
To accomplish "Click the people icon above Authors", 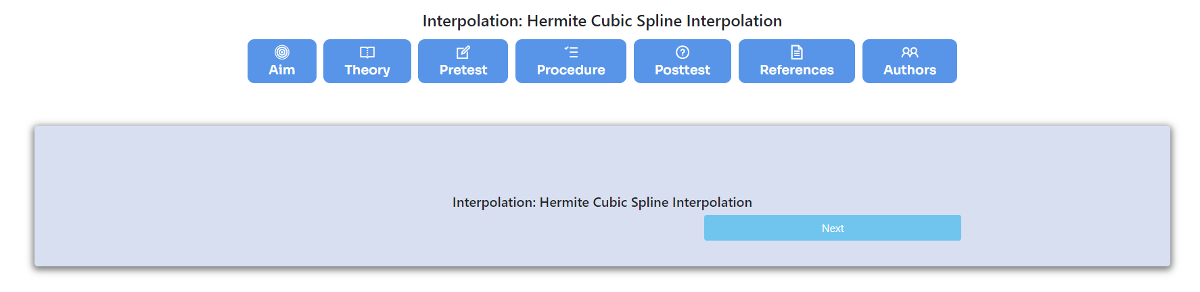I will 910,52.
